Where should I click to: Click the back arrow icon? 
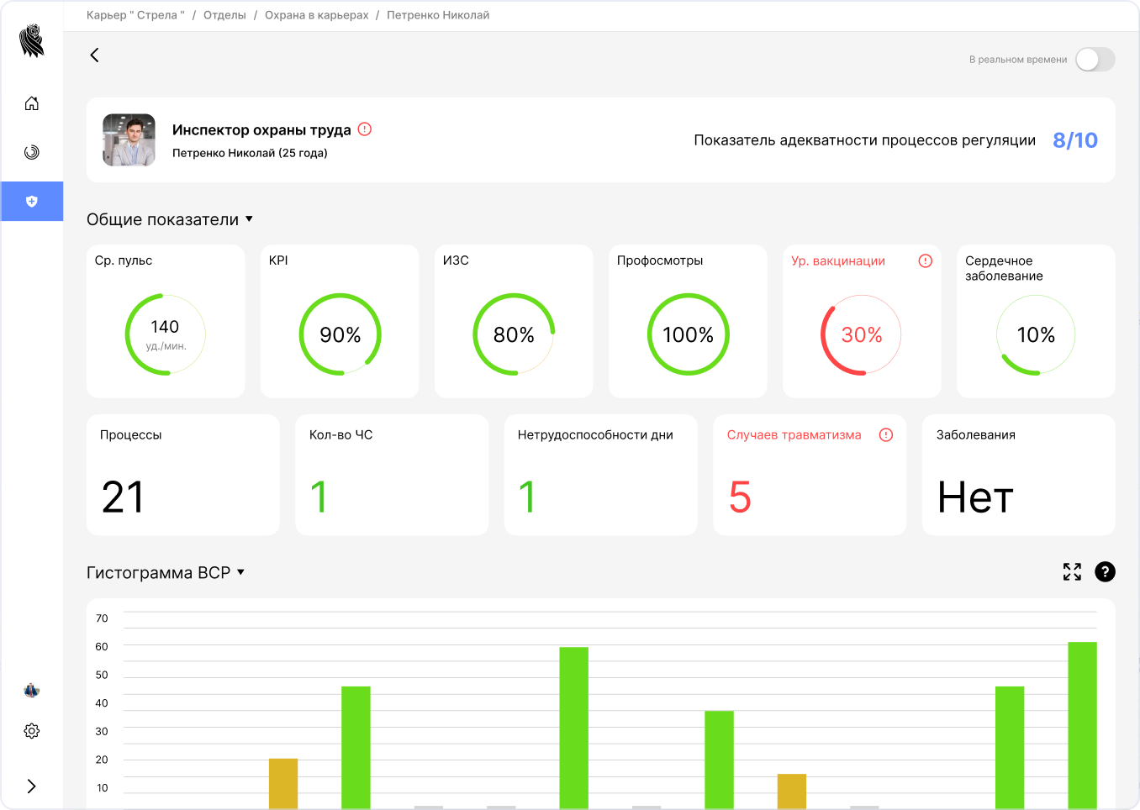pyautogui.click(x=94, y=55)
